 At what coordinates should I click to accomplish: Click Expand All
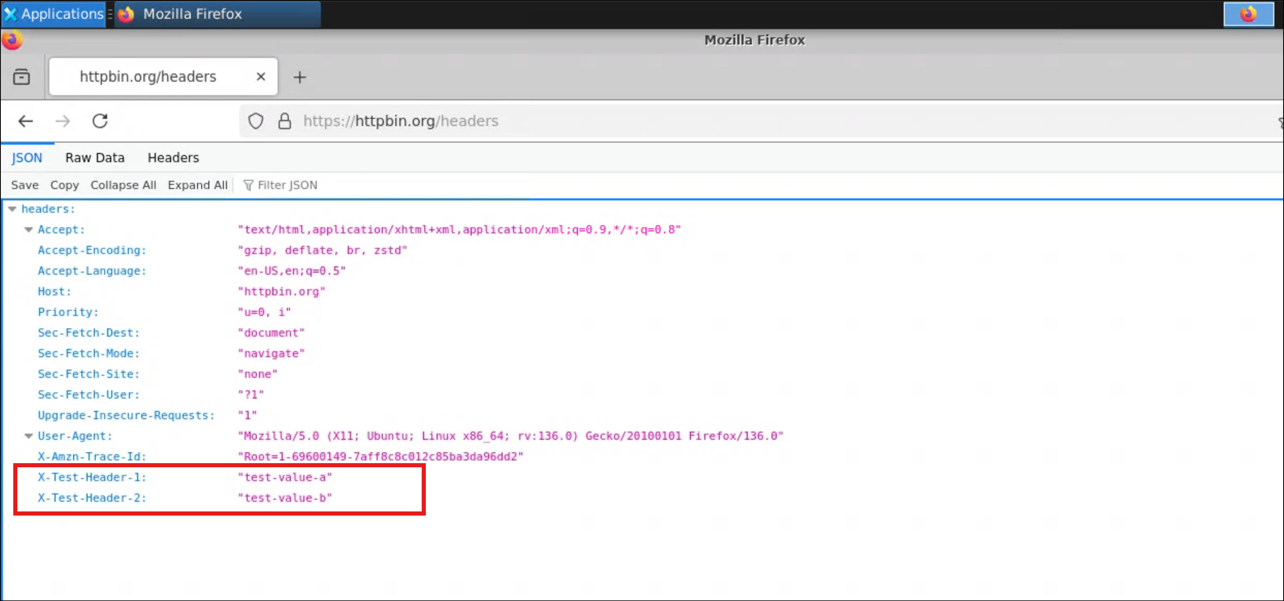197,185
